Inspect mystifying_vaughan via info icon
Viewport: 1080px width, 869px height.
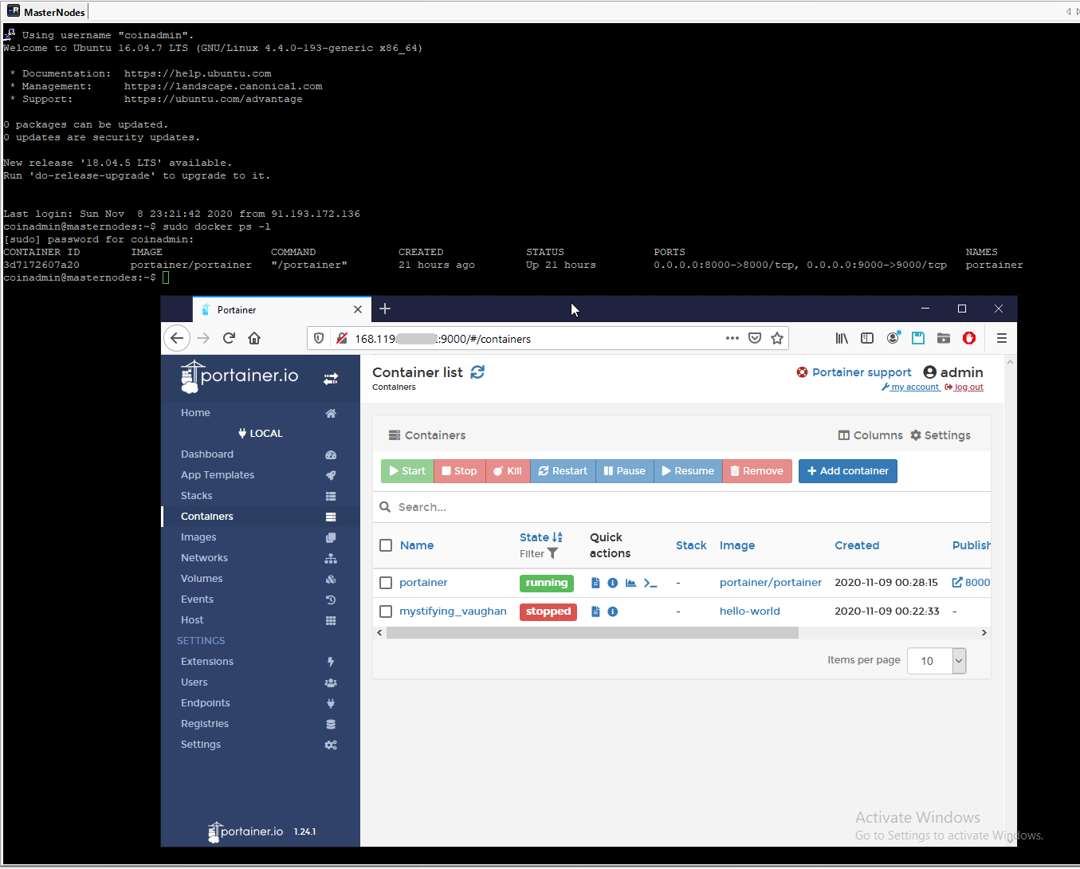[x=613, y=611]
